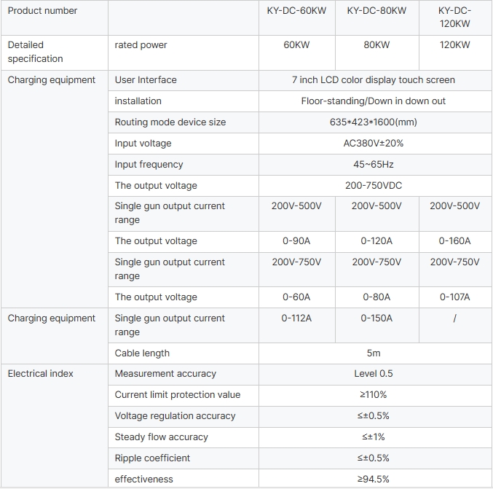This screenshot has height=489, width=493.
Task: Click the 'Cable length' row label
Action: (142, 353)
